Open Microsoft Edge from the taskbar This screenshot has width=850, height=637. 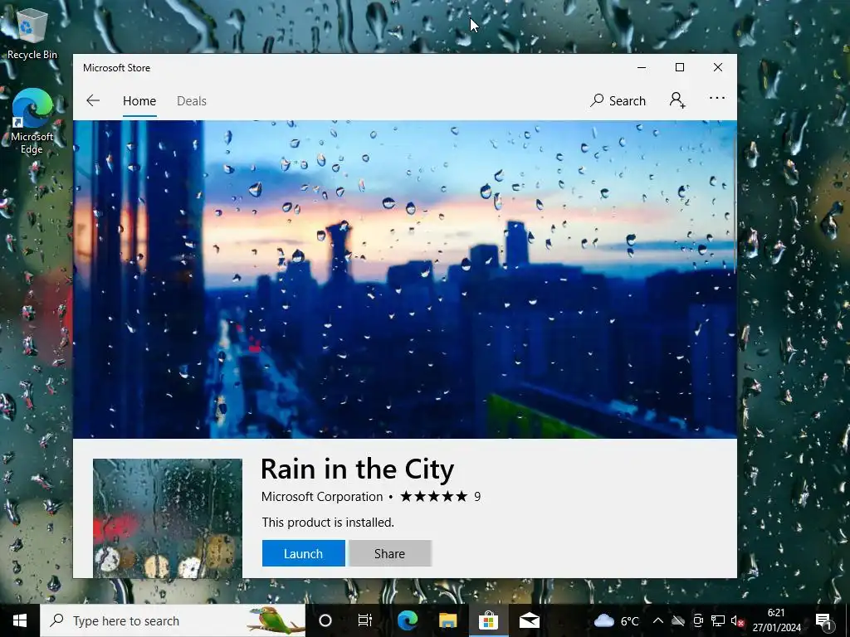tap(408, 620)
